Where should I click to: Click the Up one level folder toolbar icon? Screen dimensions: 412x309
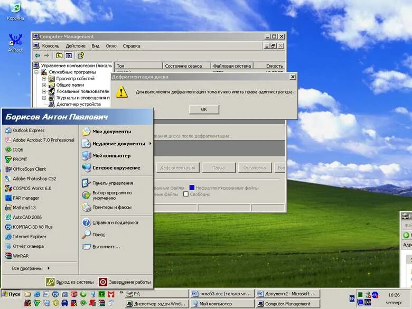click(x=59, y=55)
